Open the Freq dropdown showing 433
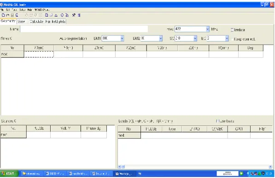275x178 pixels. (x=207, y=29)
